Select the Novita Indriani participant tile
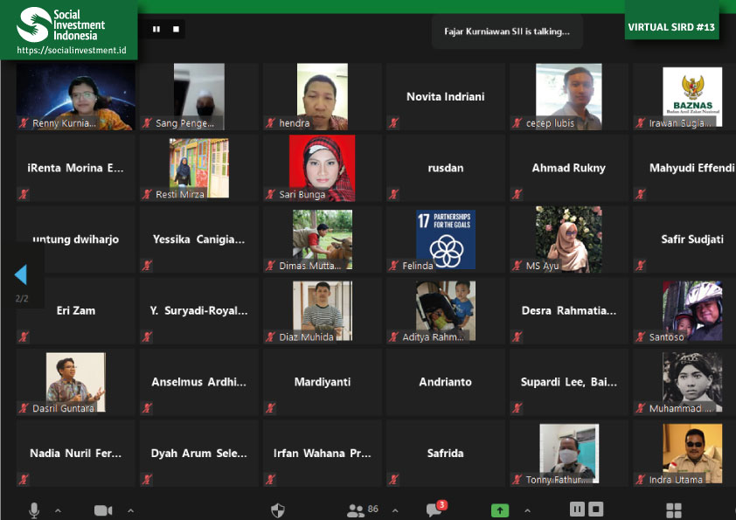The image size is (736, 520). click(x=445, y=97)
